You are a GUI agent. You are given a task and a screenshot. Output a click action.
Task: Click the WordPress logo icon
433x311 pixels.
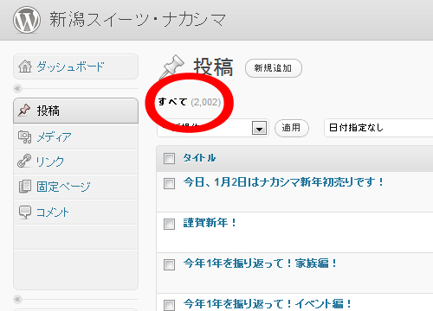coord(27,20)
